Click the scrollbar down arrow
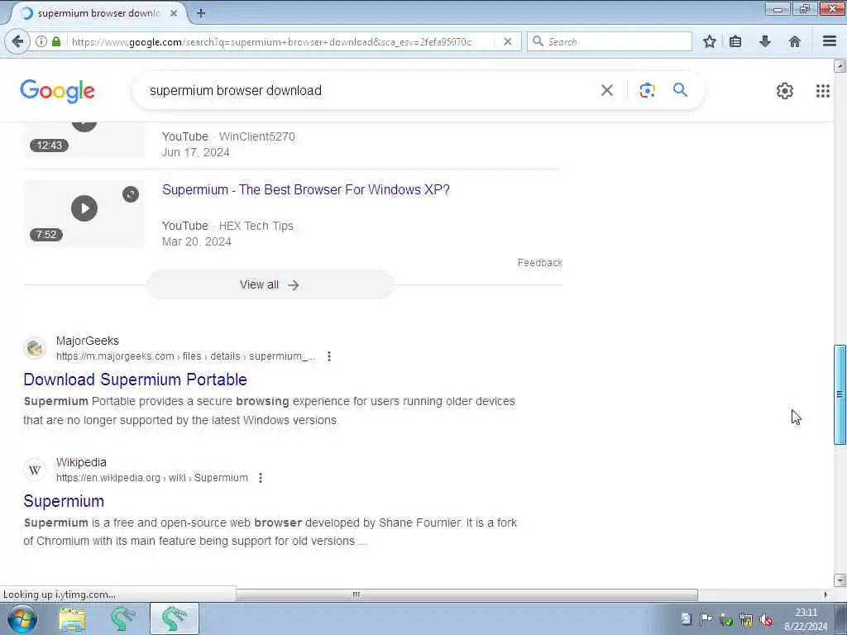The height and width of the screenshot is (635, 847). (840, 580)
